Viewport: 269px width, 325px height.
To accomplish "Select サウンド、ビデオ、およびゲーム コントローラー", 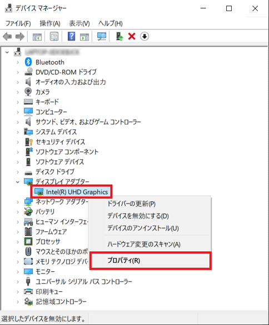I will (88, 122).
